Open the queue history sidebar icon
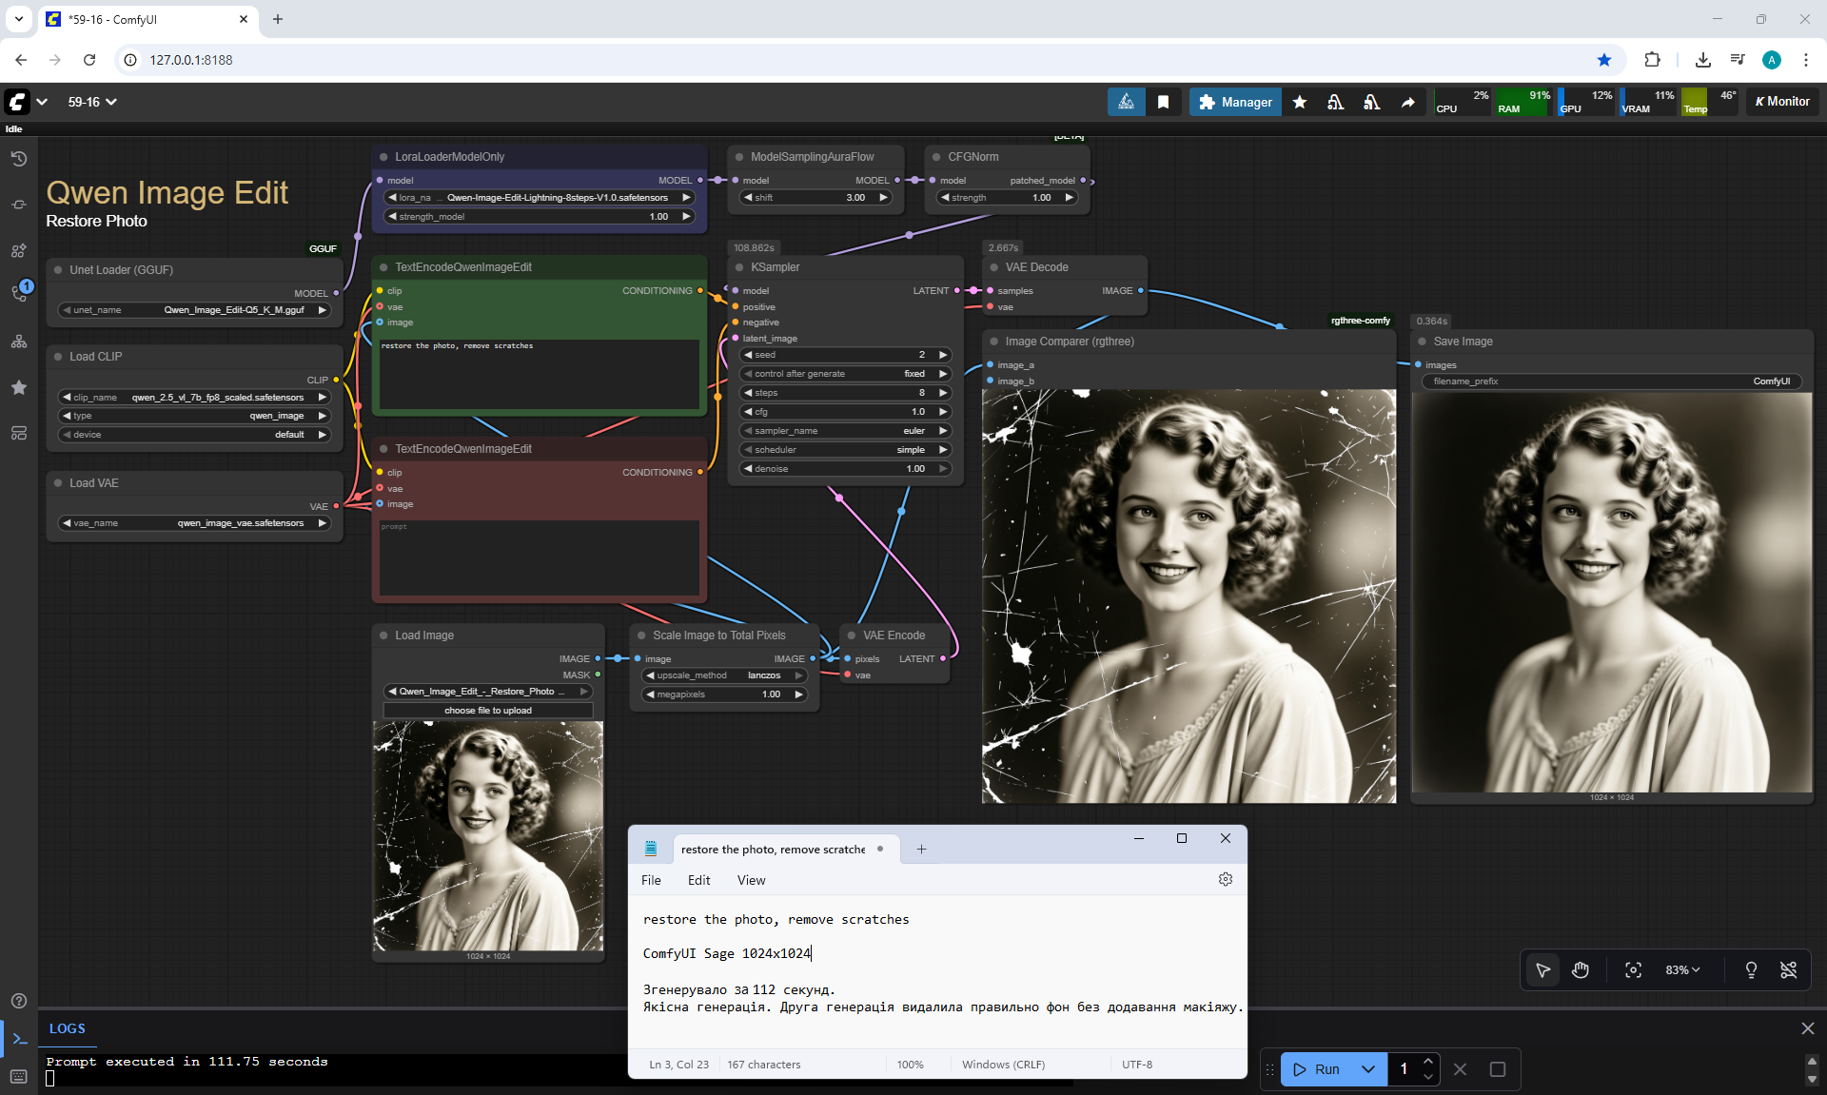 tap(19, 159)
